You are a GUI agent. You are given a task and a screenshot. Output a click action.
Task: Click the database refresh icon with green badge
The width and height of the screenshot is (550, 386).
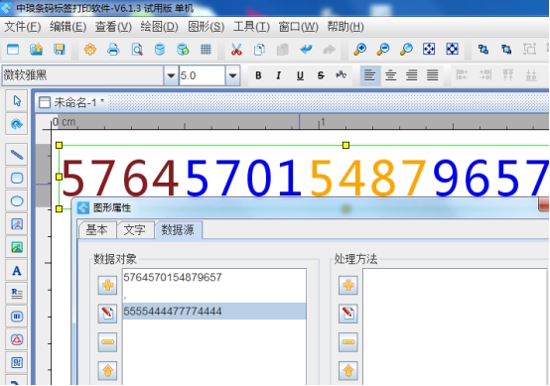[183, 49]
